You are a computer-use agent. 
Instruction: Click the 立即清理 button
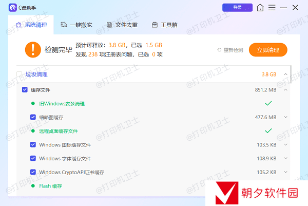click(268, 50)
